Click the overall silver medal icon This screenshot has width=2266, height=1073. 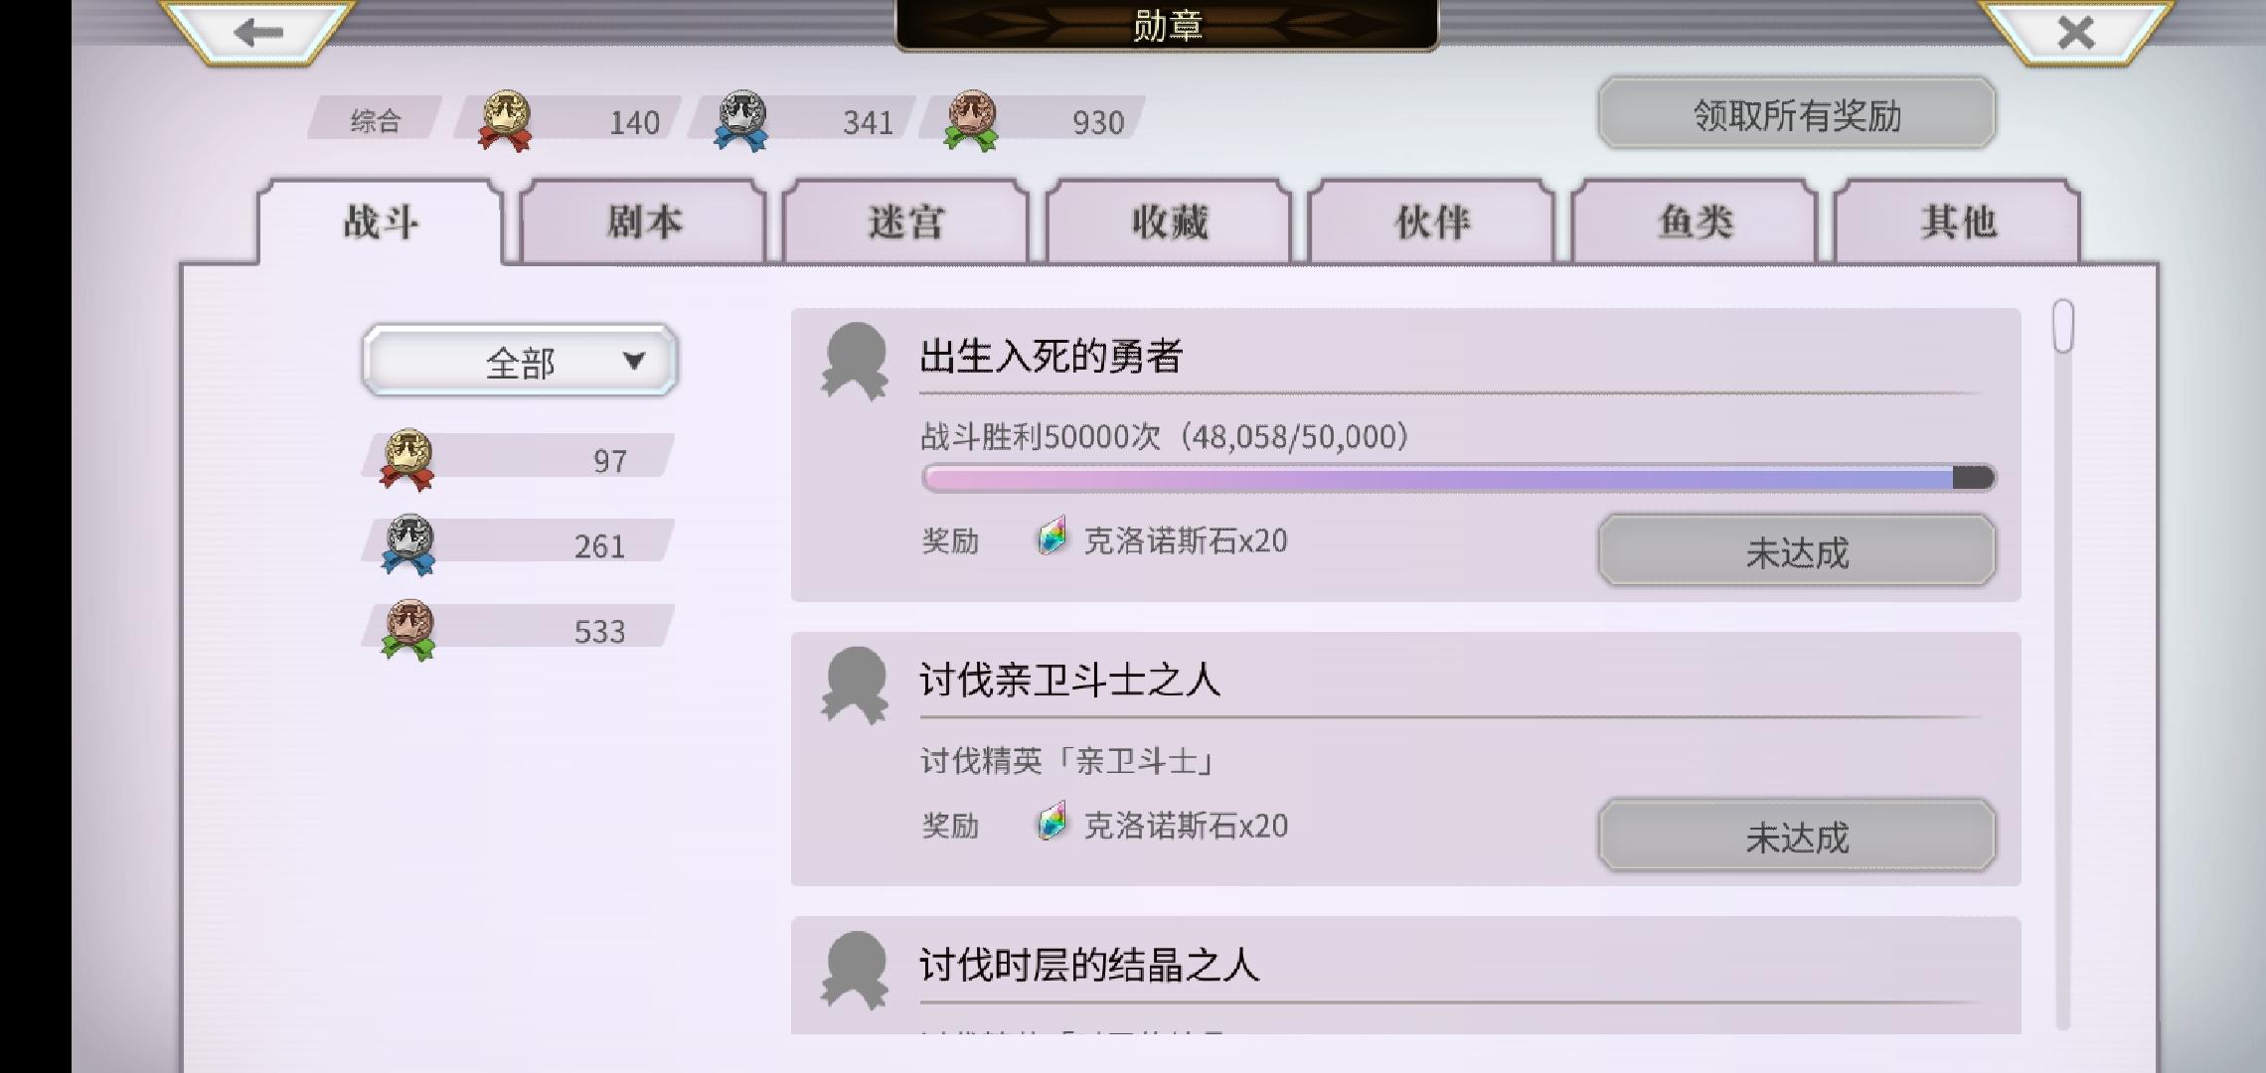click(x=741, y=120)
